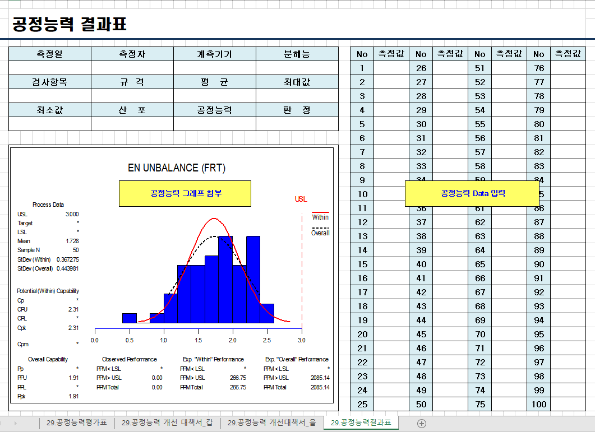Add a new sheet with plus icon
The width and height of the screenshot is (595, 432).
coord(422,423)
